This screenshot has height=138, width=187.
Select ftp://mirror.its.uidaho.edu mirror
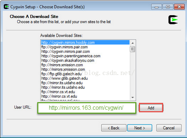(85, 83)
